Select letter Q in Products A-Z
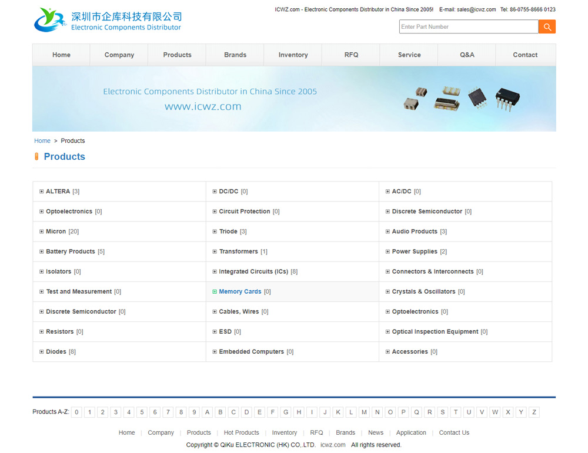This screenshot has width=588, height=453. tap(416, 412)
